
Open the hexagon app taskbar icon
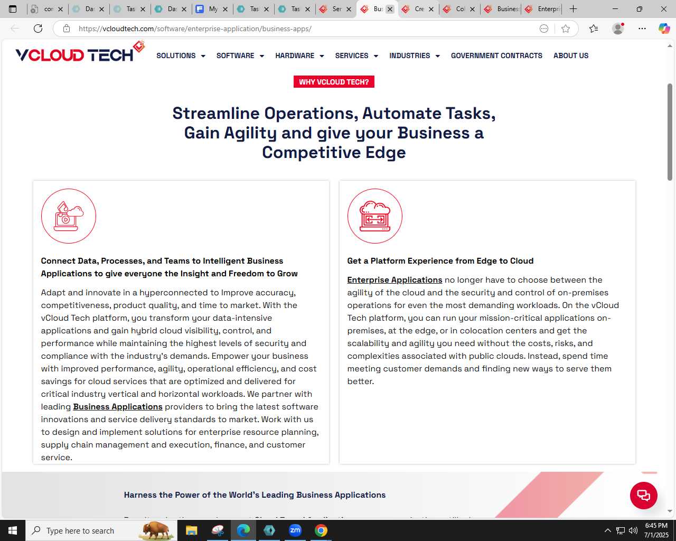point(269,530)
